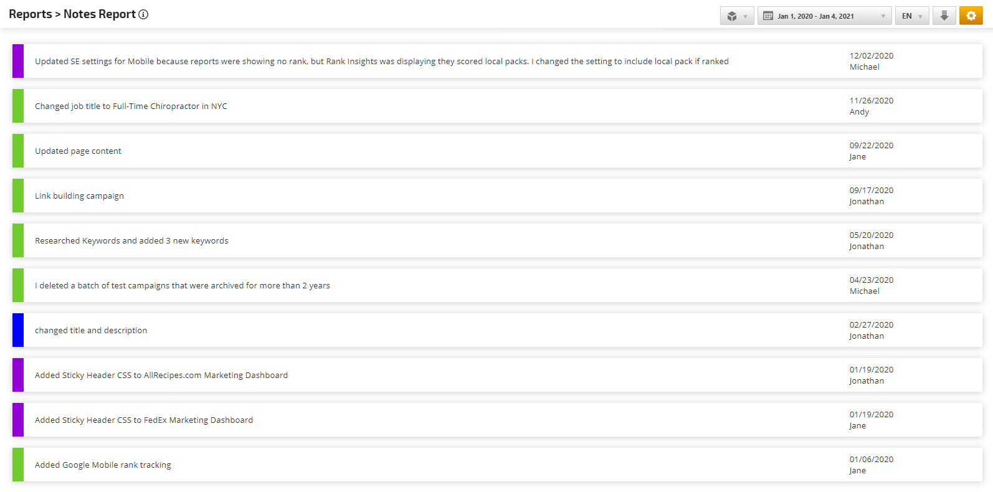Click the download report icon
993x492 pixels.
[x=944, y=16]
